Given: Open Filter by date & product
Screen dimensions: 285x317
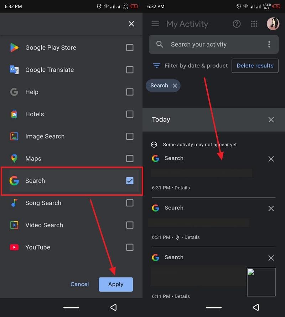Looking at the screenshot, I should (x=191, y=66).
